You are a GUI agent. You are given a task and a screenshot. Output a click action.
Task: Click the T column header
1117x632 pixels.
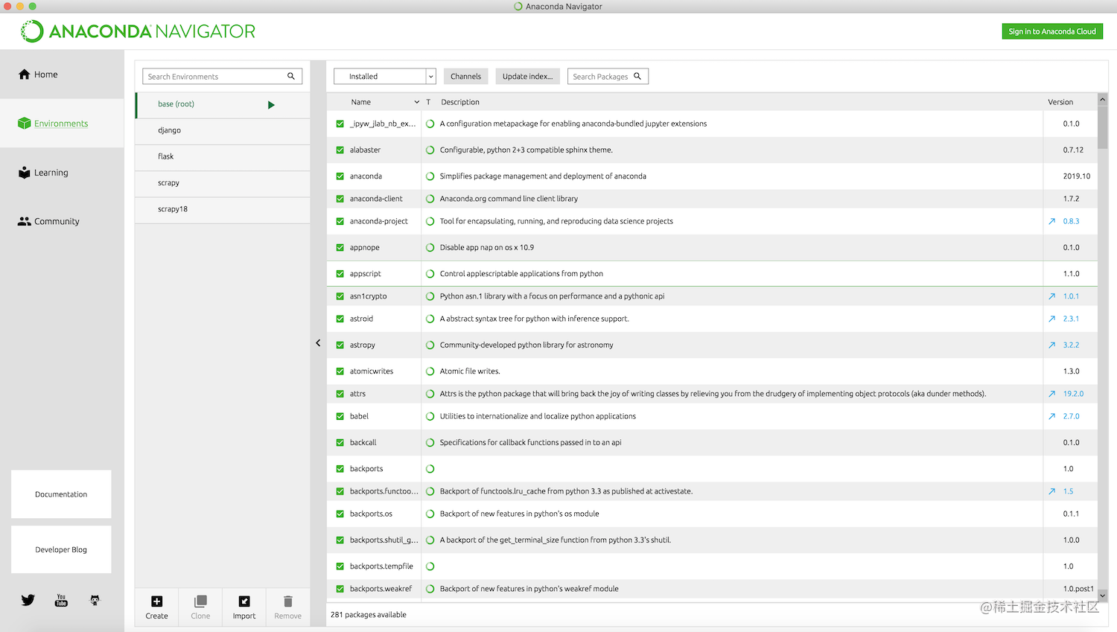click(x=428, y=102)
